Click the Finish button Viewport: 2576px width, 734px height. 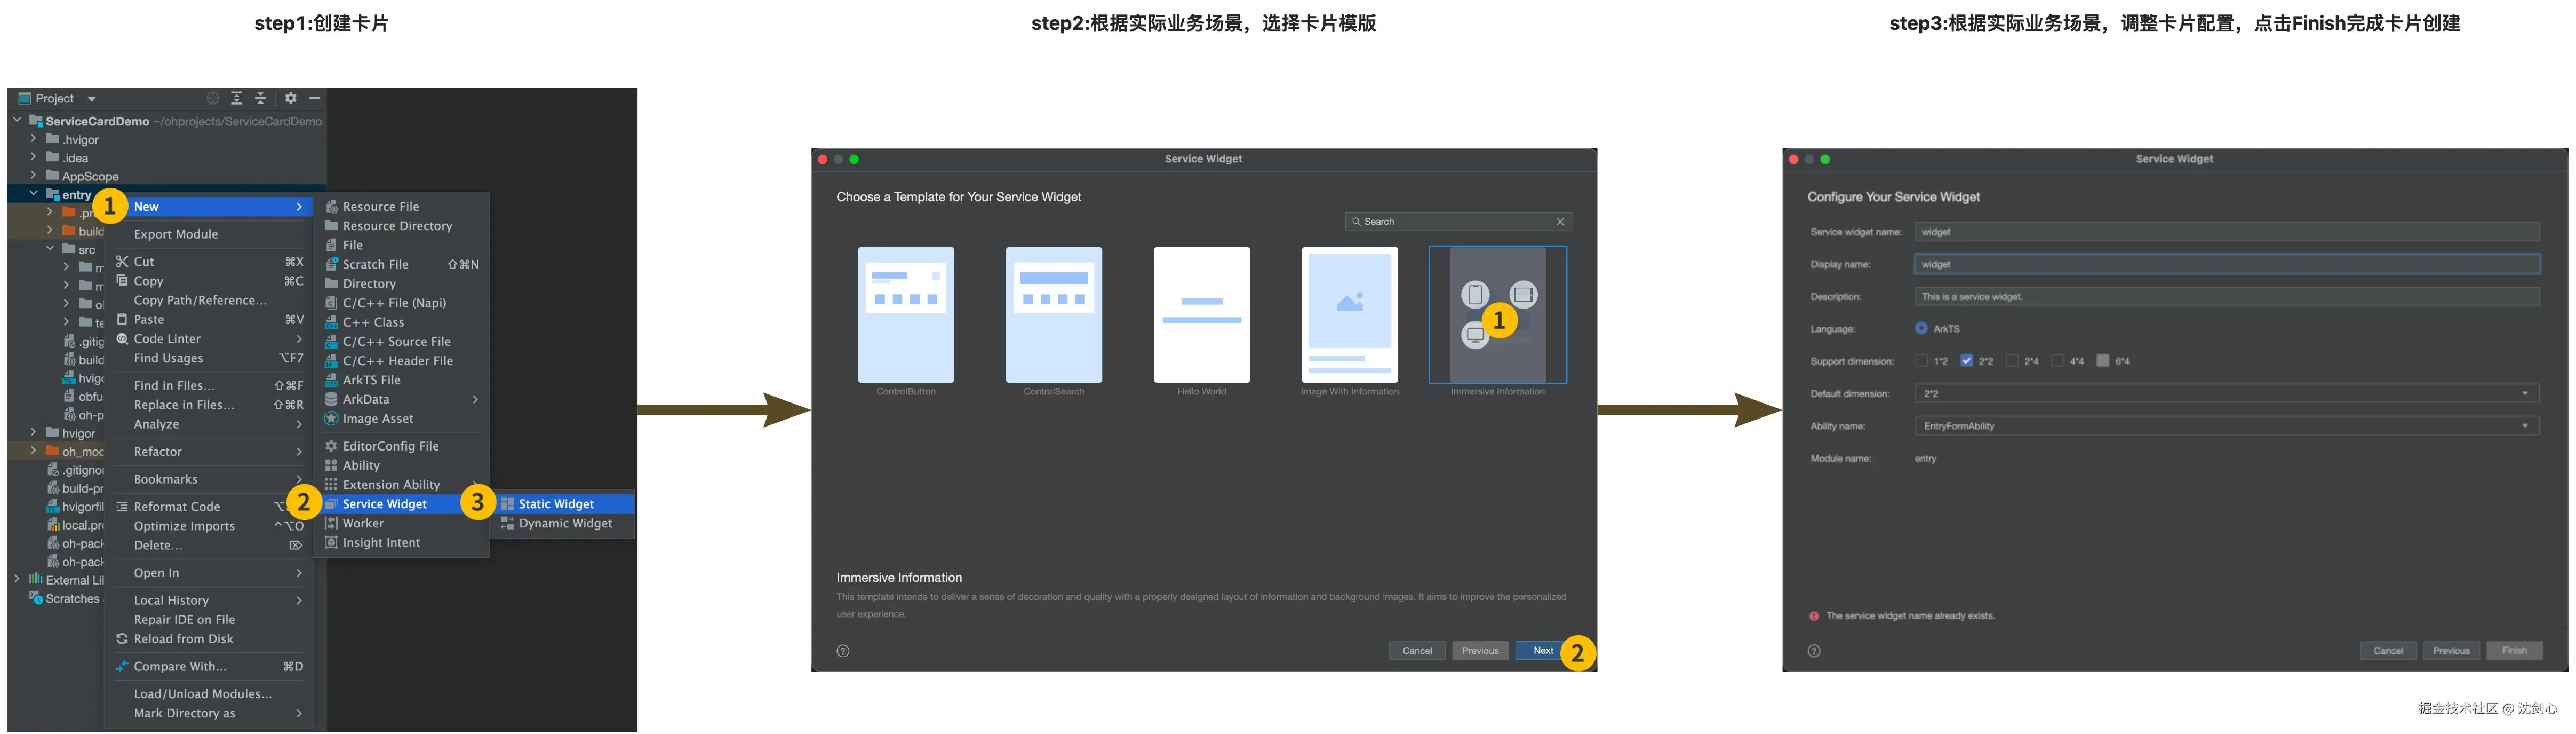pos(2514,651)
